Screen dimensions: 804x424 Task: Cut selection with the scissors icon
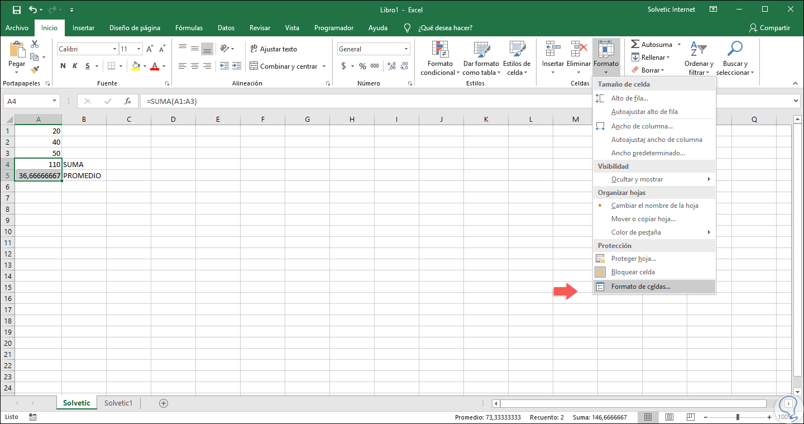click(35, 44)
